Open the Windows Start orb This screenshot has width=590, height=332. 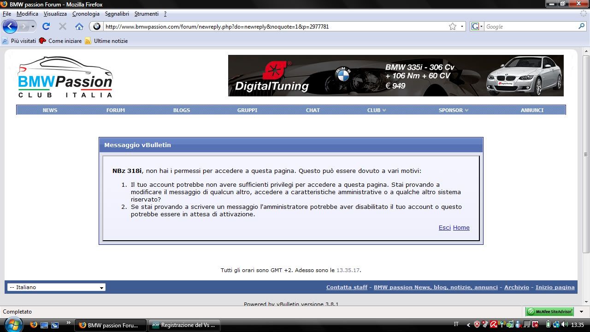tap(13, 325)
